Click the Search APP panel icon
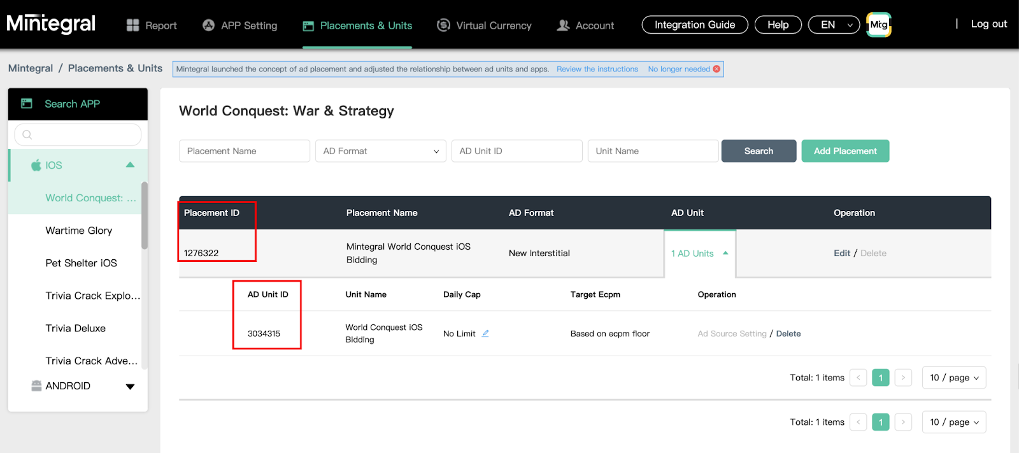 click(x=27, y=103)
